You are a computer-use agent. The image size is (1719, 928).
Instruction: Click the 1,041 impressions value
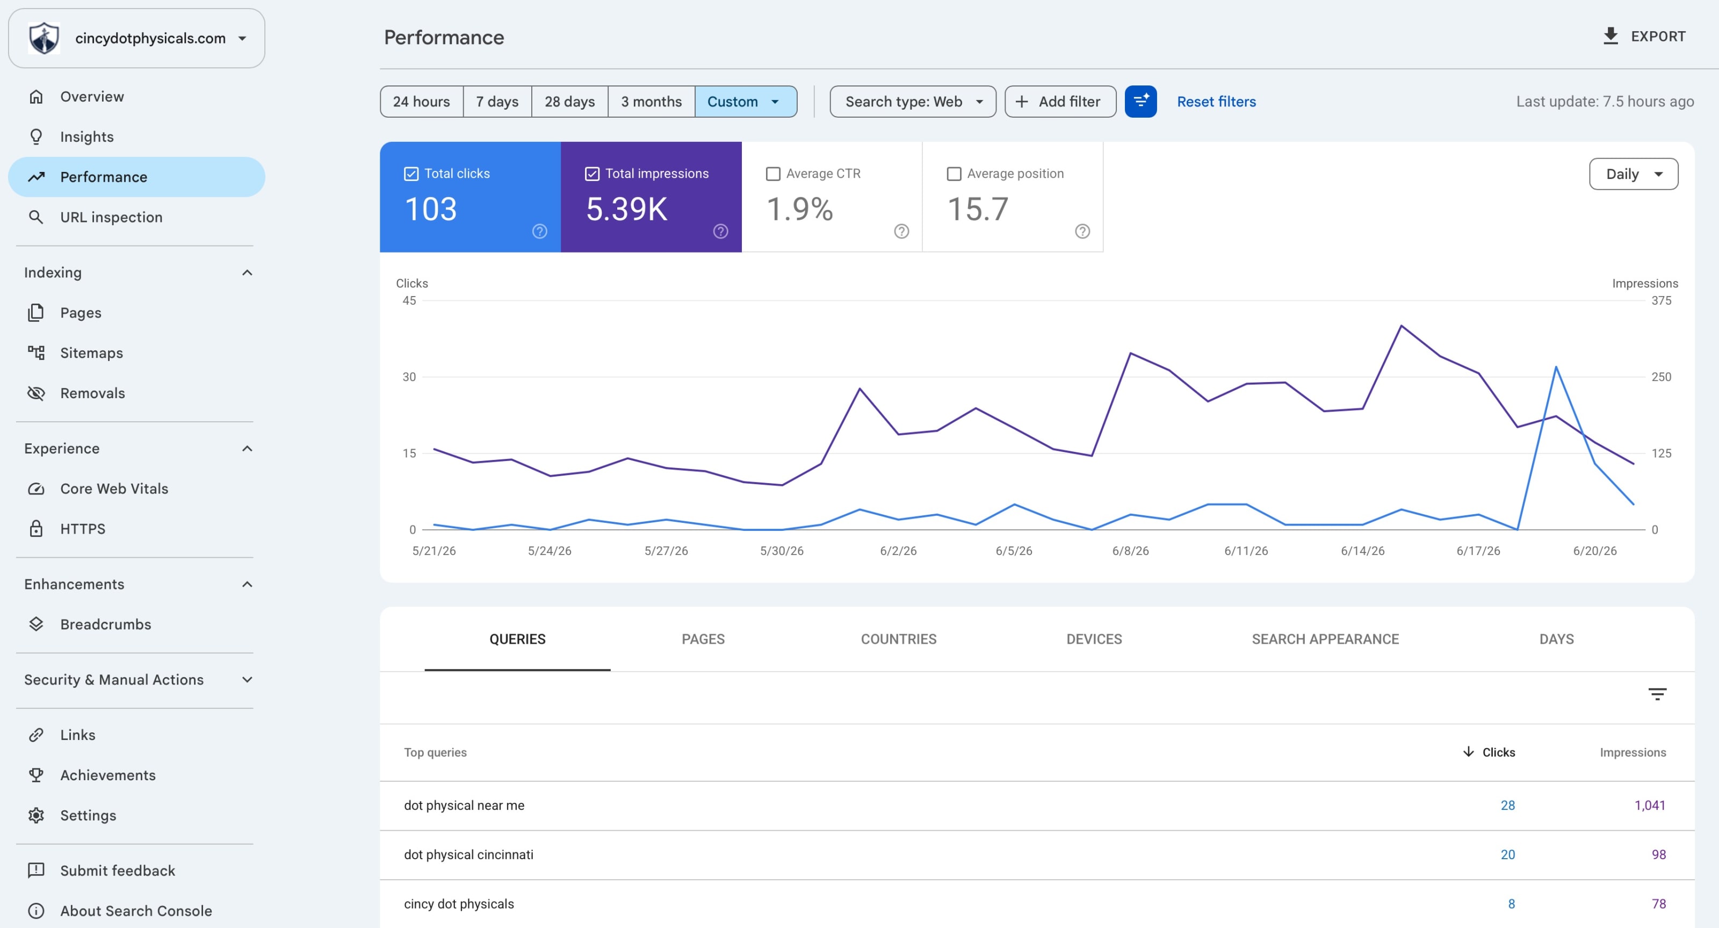pos(1650,805)
